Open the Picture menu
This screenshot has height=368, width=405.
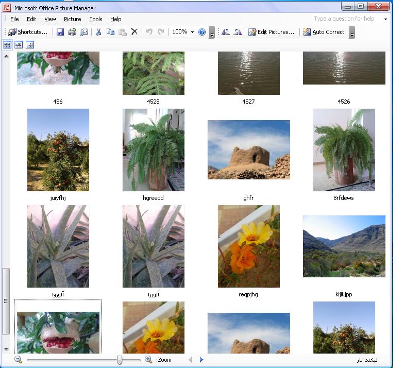point(73,19)
